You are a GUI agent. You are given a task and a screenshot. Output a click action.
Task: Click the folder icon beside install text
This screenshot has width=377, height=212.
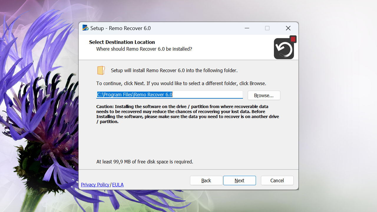pos(101,70)
